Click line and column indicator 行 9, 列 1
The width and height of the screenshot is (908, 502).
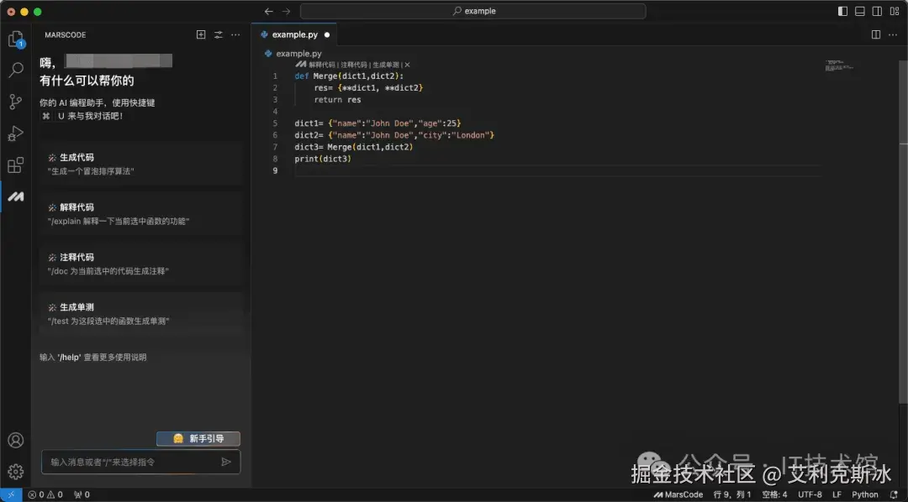coord(732,494)
